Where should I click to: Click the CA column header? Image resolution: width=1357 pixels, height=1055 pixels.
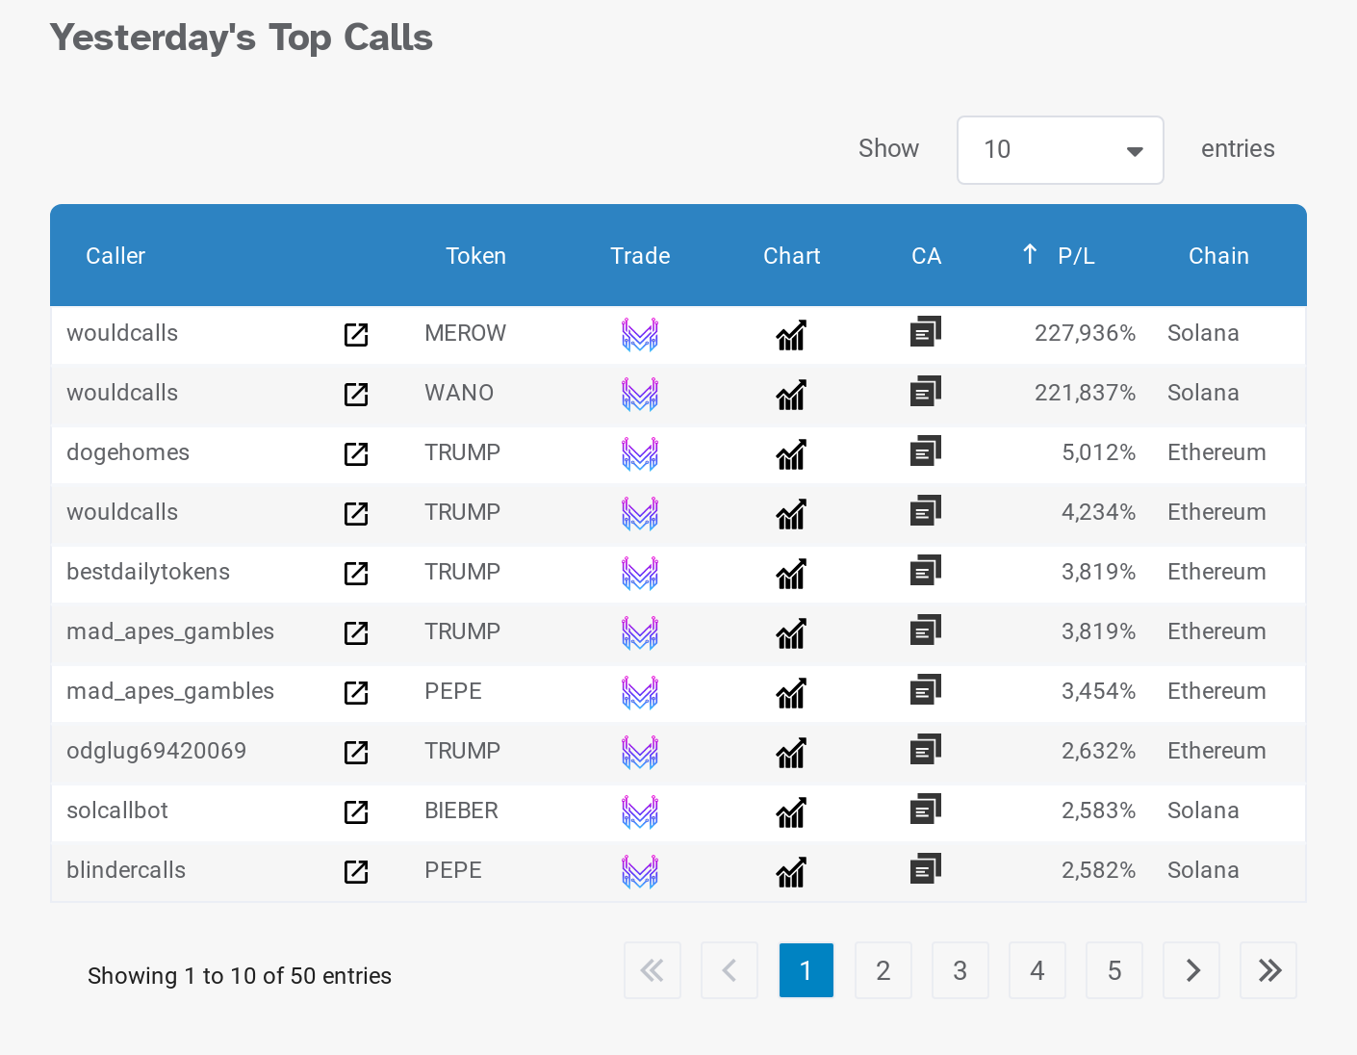926,256
